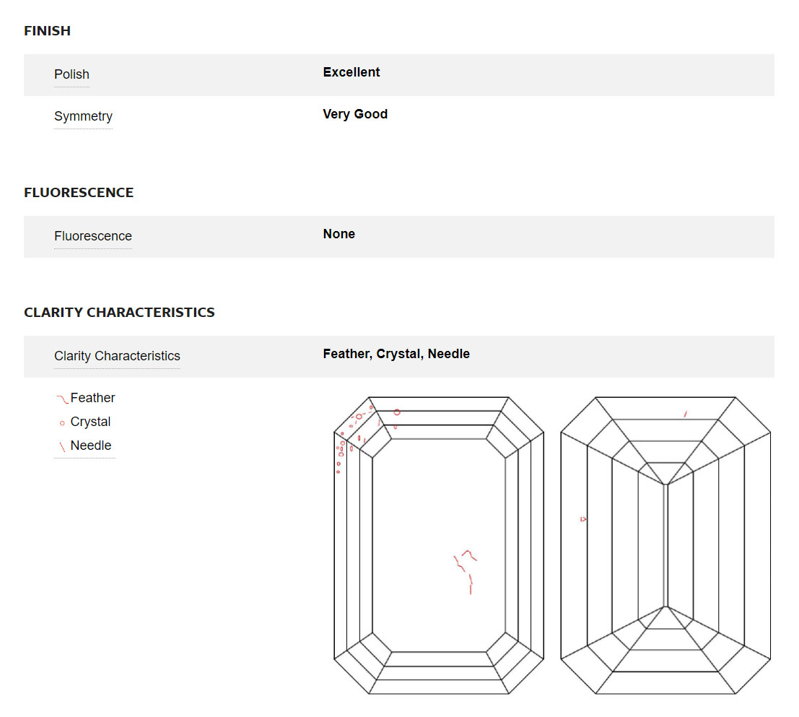
Task: Open the Polish term definition
Action: coord(72,74)
